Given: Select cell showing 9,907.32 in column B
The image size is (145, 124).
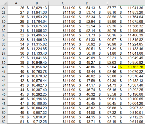Looking at the screenshot, I should point(37,113).
